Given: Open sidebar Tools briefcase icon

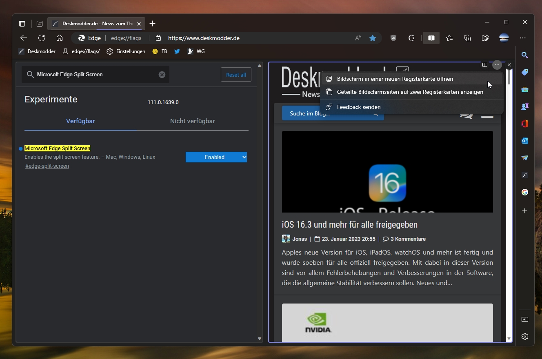Looking at the screenshot, I should 525,89.
